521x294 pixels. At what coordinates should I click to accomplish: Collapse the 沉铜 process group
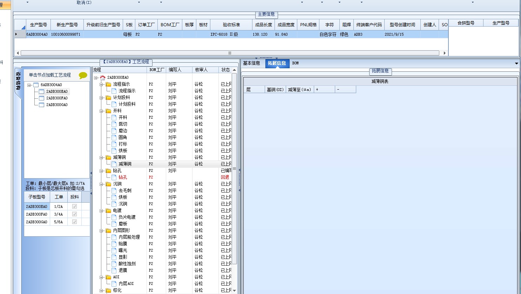[x=102, y=184]
